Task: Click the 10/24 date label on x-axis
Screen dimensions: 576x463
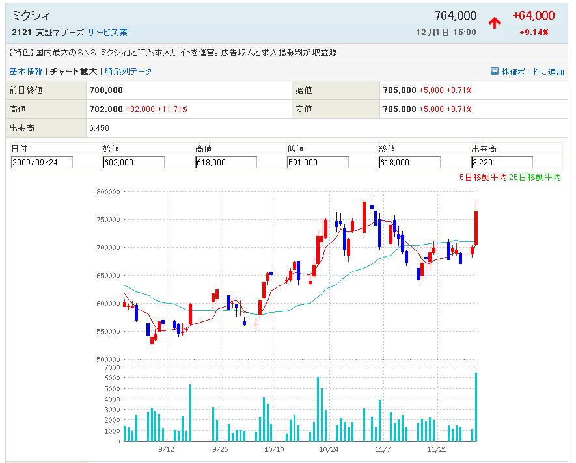Action: coord(329,449)
